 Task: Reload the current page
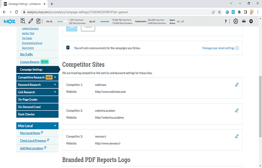(x=16, y=12)
